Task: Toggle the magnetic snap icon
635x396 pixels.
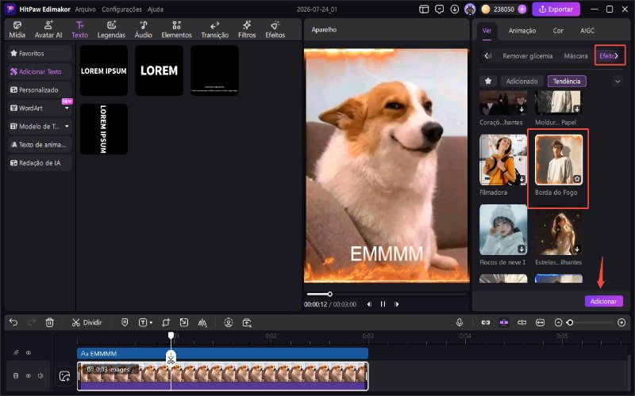Action: [504, 322]
